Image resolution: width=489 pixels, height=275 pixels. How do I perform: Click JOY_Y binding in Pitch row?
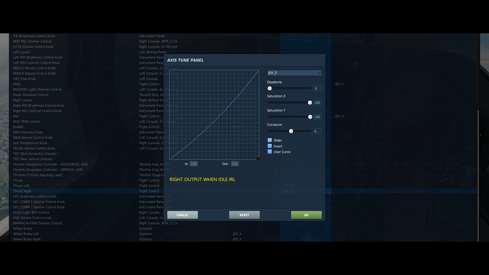339,84
